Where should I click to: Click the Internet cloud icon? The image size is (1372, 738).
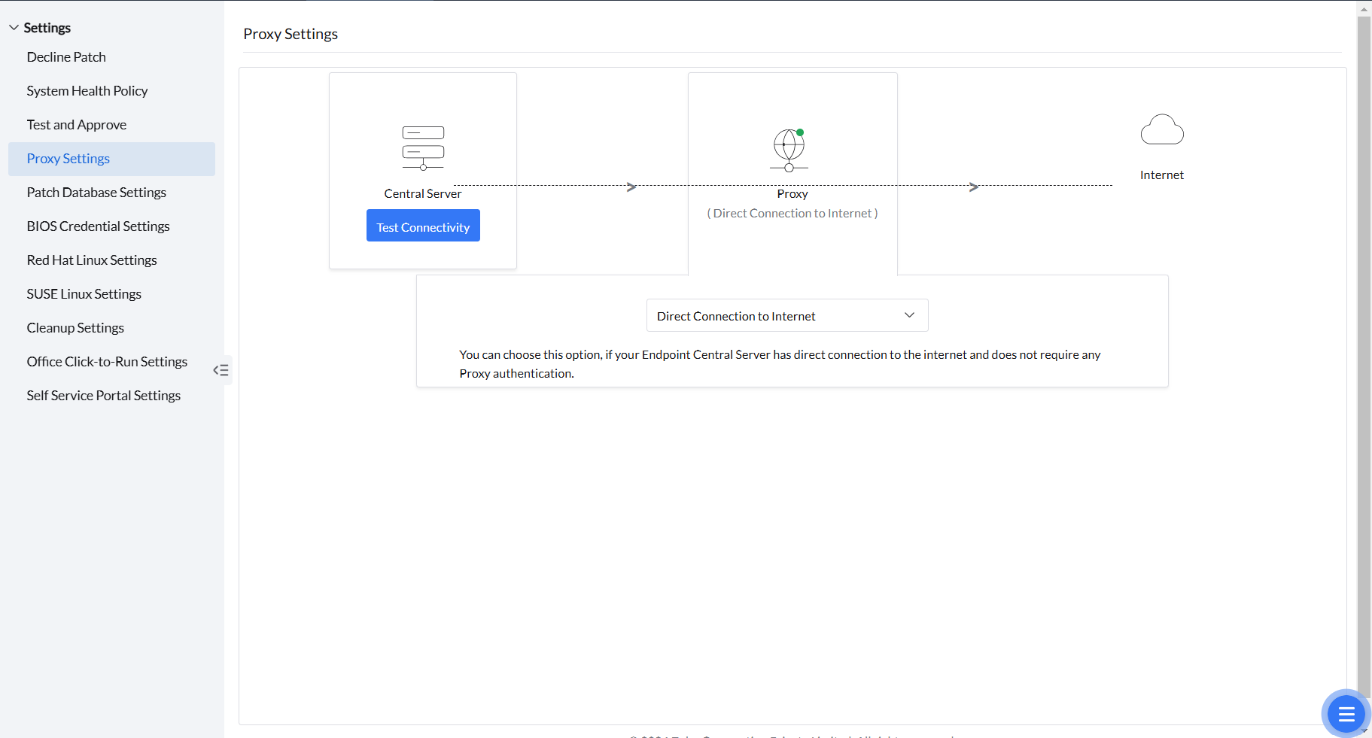click(x=1161, y=129)
